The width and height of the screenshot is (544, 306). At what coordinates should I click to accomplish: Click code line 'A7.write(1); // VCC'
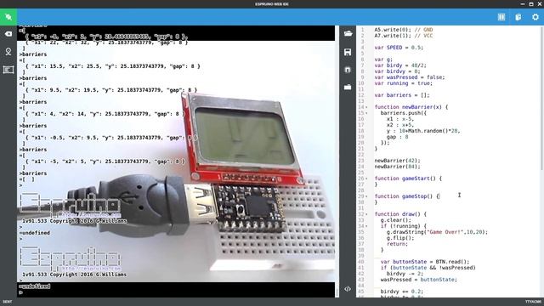[x=404, y=36]
